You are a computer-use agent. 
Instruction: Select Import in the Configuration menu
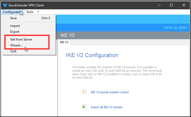tap(15, 26)
